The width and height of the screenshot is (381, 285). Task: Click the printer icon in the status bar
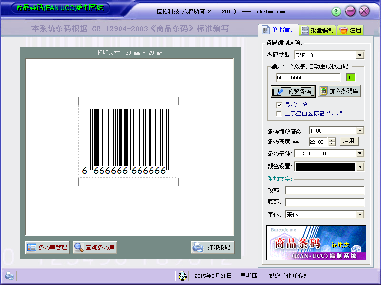click(9, 275)
